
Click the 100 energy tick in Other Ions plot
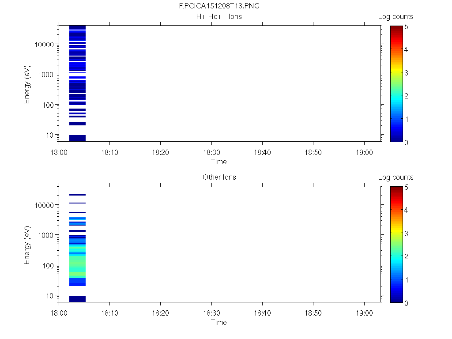coord(48,266)
